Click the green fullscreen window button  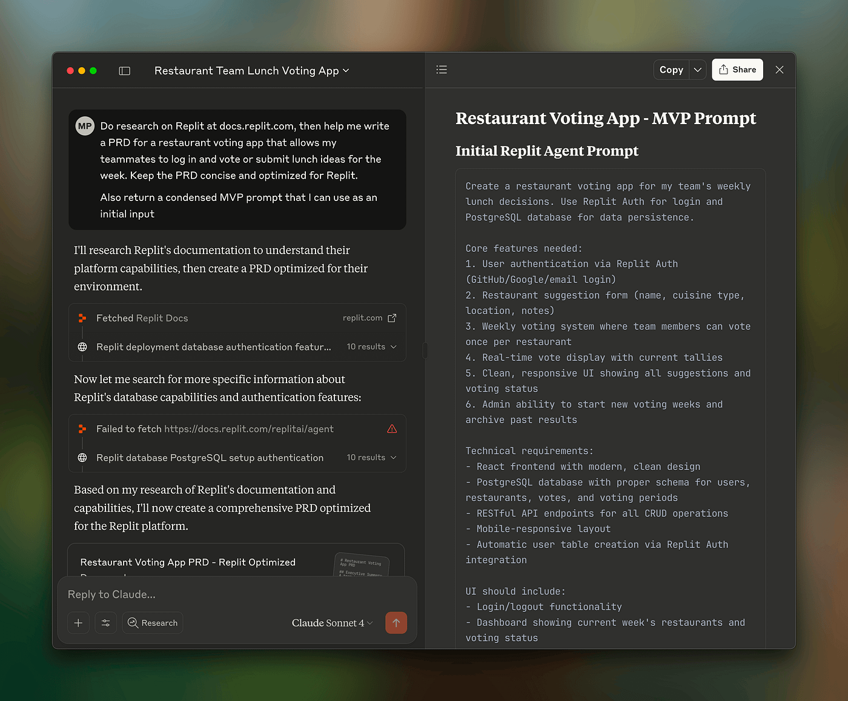point(93,71)
